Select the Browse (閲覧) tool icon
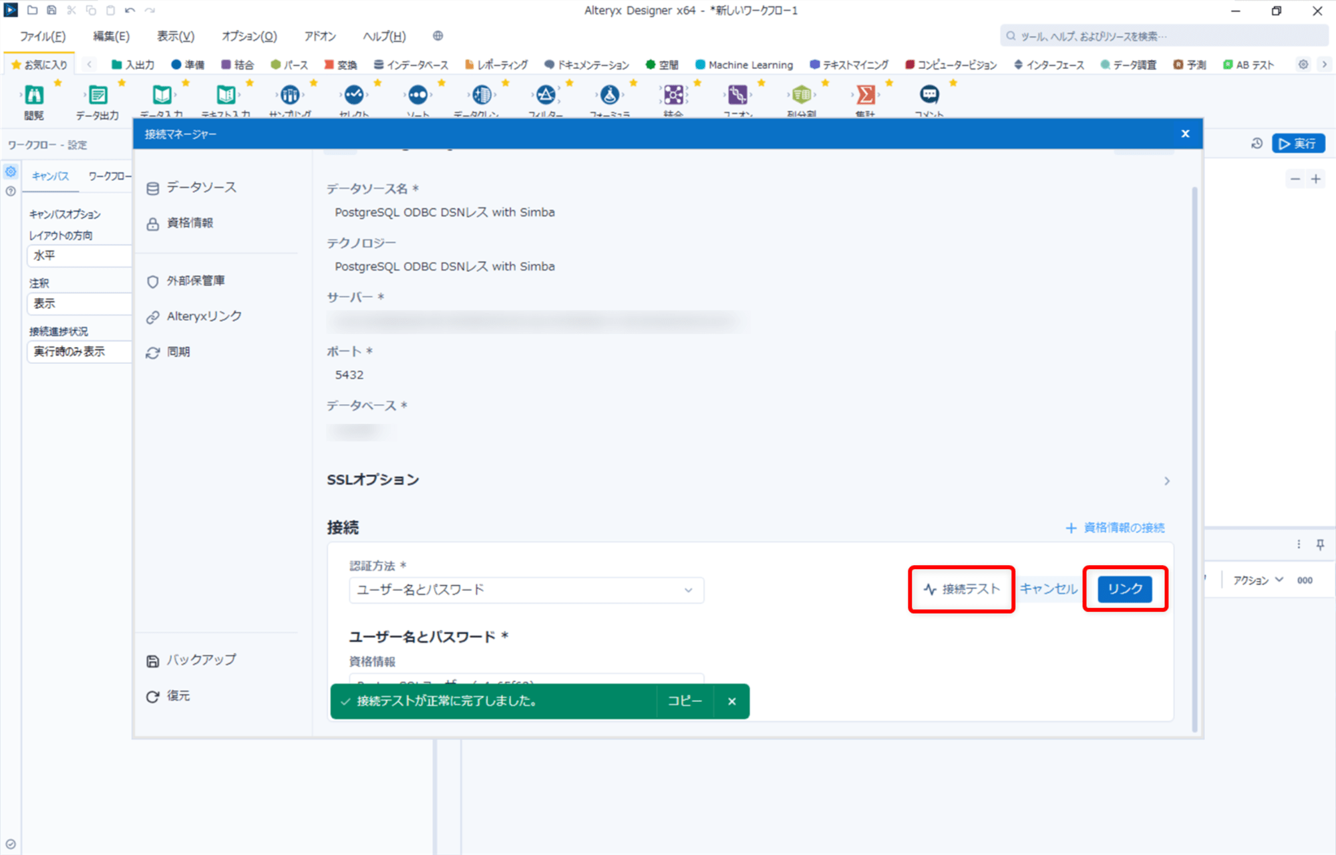1336x855 pixels. [34, 95]
